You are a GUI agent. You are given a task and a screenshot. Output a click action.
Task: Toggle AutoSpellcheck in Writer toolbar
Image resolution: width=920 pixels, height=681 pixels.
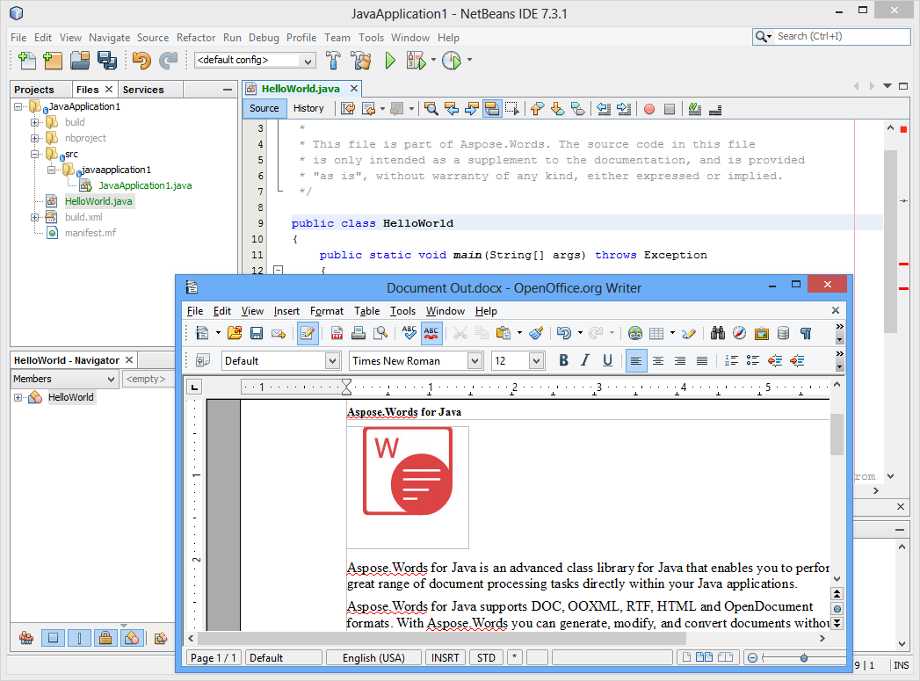[x=431, y=333]
